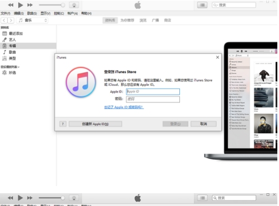The image size is (279, 206).
Task: Select 艺人 microphone item in the sidebar
Action: click(x=28, y=40)
